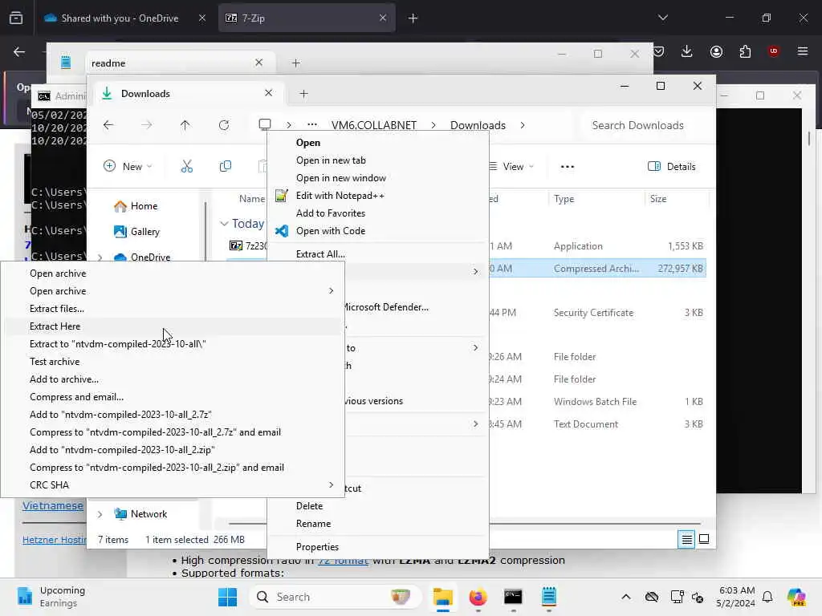Image resolution: width=822 pixels, height=616 pixels.
Task: Click the taskbar Search box
Action: pos(335,597)
